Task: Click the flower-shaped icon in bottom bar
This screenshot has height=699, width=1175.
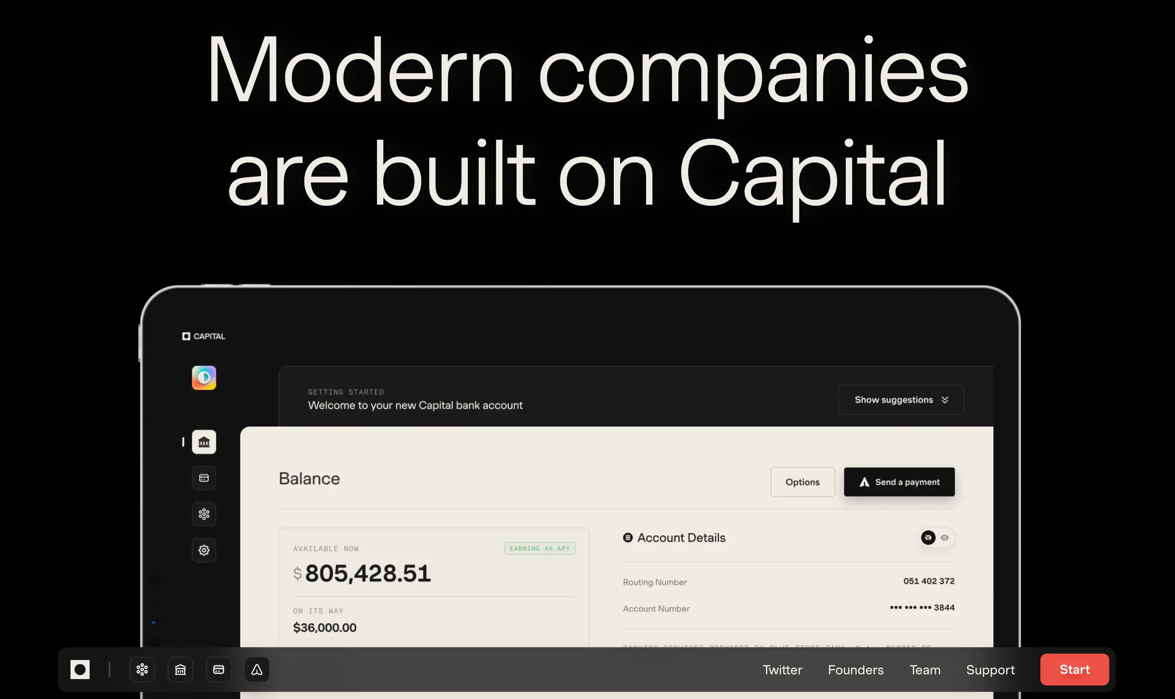Action: coord(142,669)
